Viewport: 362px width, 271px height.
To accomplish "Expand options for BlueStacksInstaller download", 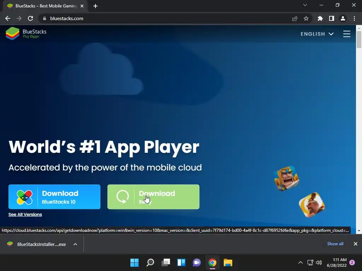I will tap(75, 244).
